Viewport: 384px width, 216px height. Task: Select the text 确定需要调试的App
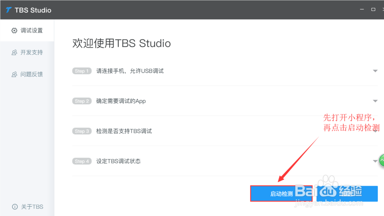point(121,101)
